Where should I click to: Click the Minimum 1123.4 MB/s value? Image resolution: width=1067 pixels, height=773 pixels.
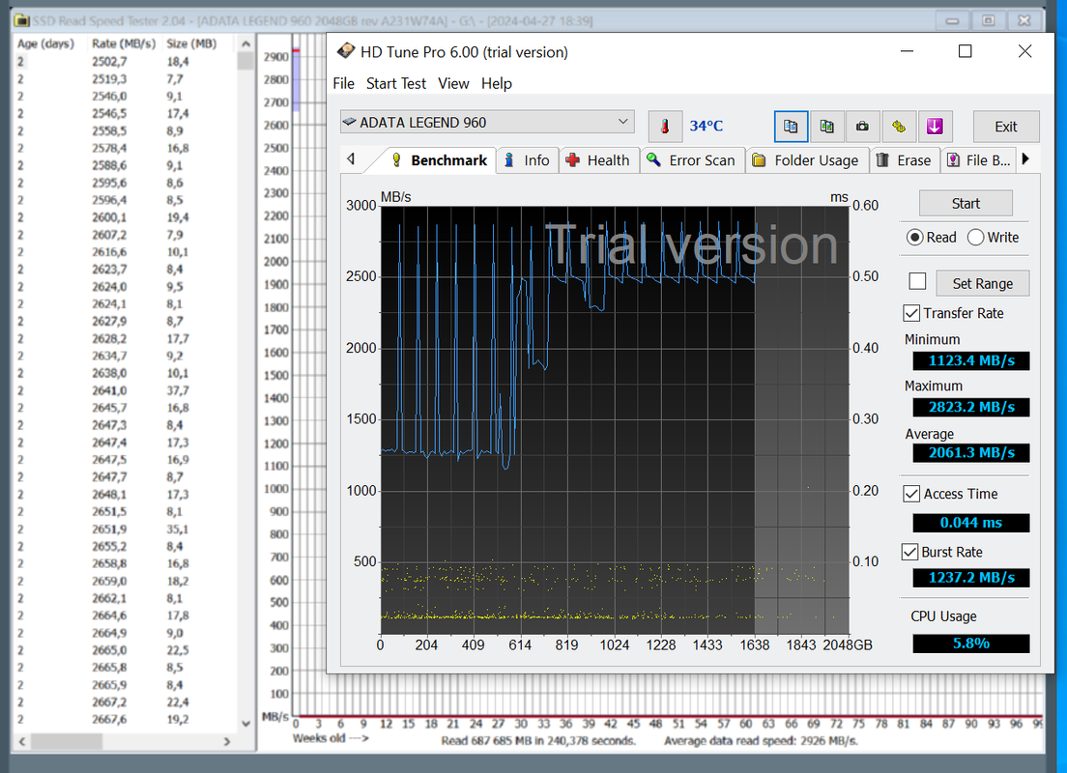(x=970, y=360)
